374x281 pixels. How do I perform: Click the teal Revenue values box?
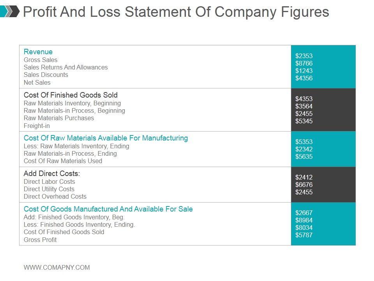coord(323,67)
